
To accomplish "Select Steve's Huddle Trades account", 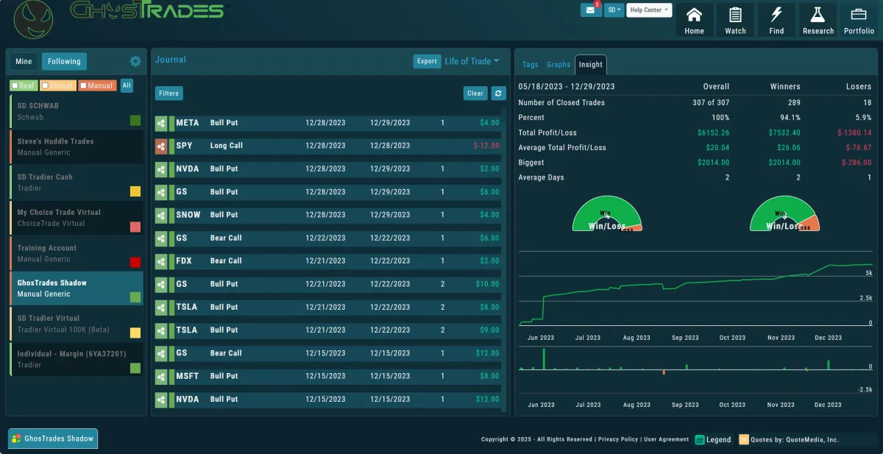I will pyautogui.click(x=77, y=146).
